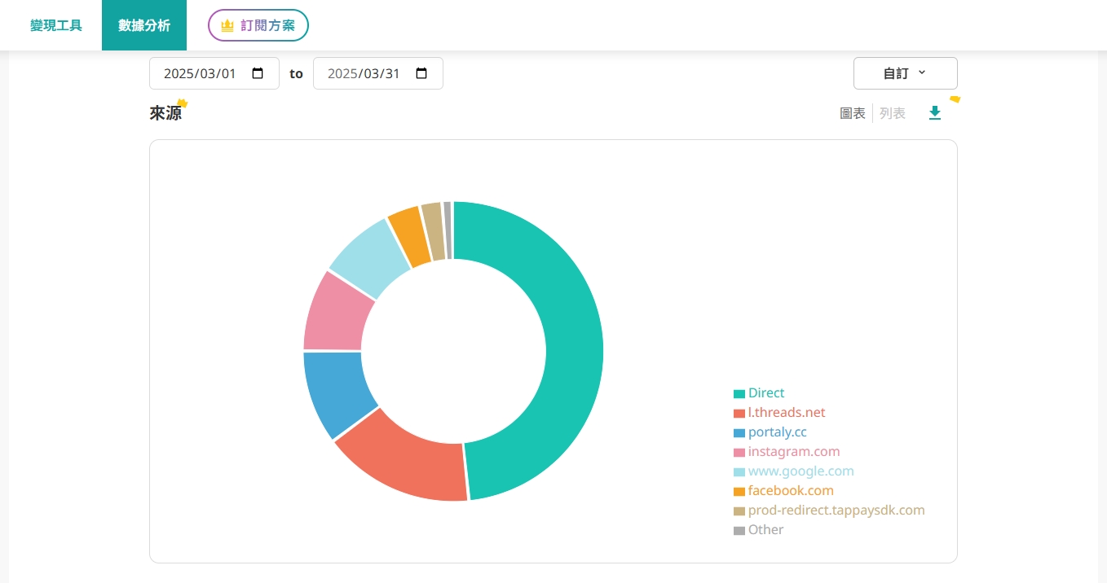
Task: Switch to 變現工具 tab
Action: [56, 25]
